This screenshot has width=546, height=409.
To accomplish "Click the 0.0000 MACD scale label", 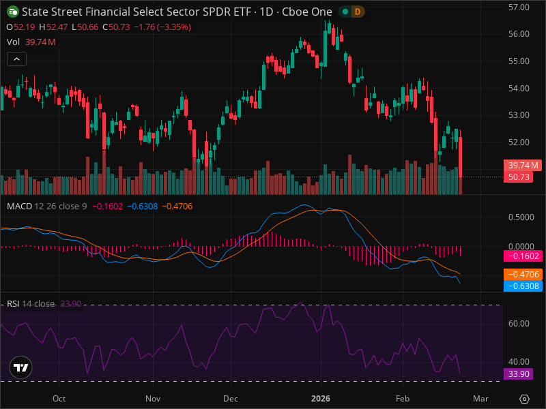I will [521, 247].
